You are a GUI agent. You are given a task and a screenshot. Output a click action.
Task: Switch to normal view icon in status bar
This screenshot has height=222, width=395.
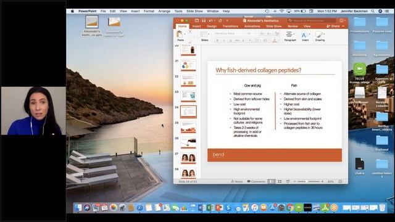(x=272, y=181)
